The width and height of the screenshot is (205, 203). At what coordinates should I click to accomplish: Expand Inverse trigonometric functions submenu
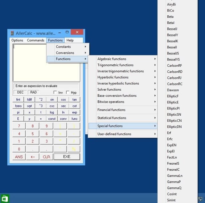click(x=123, y=71)
